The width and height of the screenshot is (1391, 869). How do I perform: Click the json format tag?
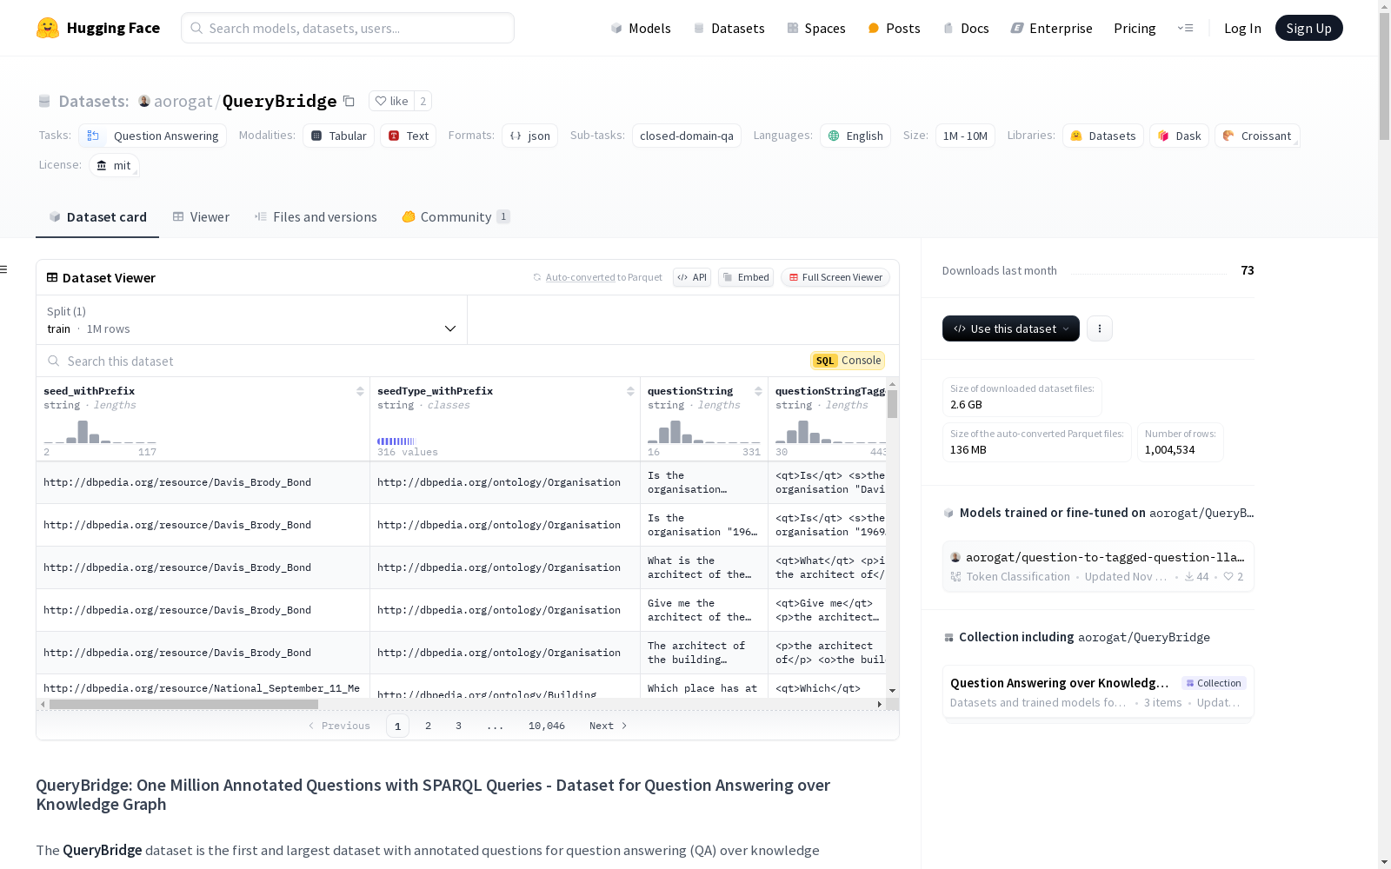529,136
